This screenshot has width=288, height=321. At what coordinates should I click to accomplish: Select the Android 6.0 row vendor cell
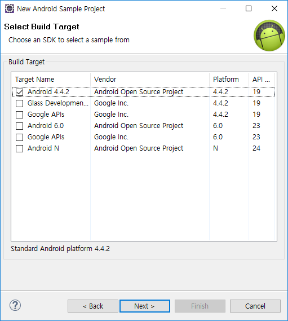[x=139, y=126]
